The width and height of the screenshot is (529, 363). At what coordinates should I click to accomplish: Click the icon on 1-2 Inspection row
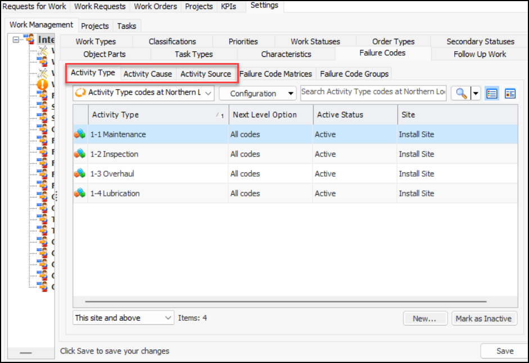point(80,154)
